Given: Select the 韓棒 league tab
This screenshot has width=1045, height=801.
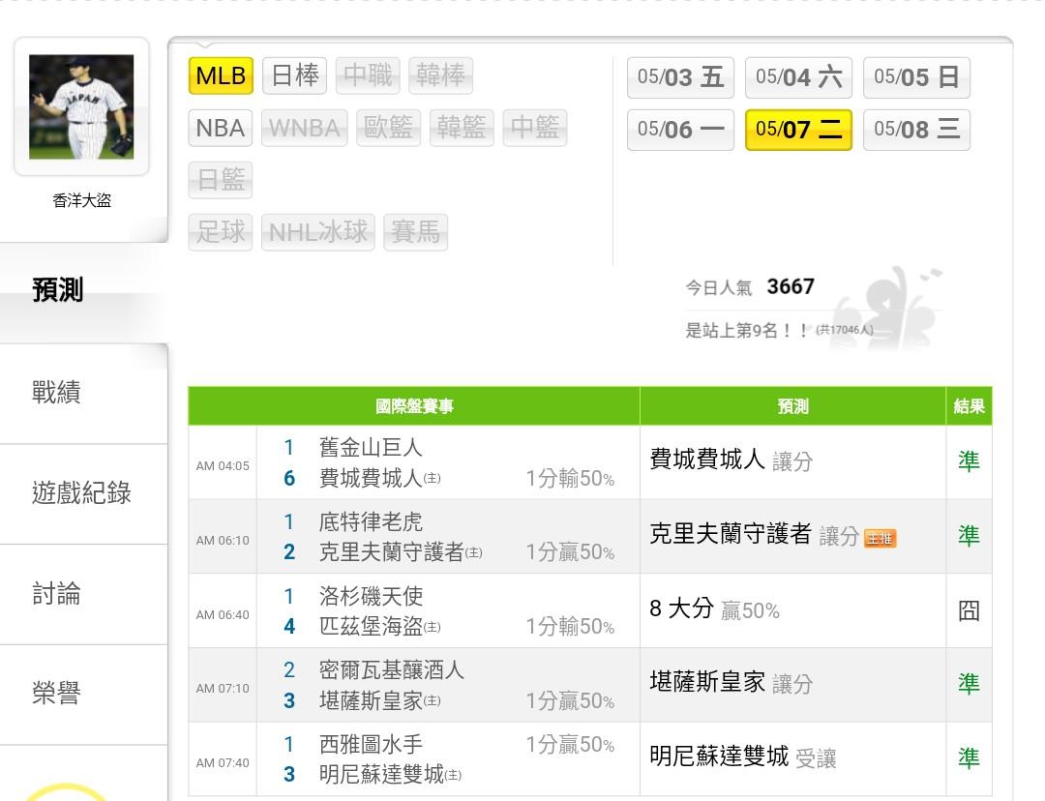Looking at the screenshot, I should [440, 75].
